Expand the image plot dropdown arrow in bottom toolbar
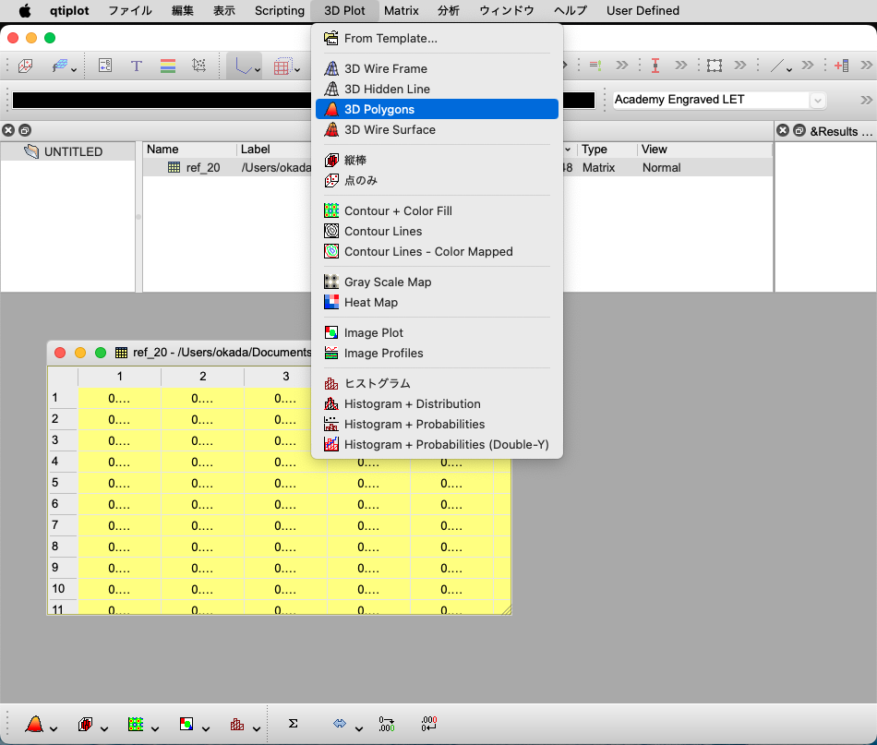Viewport: 877px width, 745px height. [206, 728]
